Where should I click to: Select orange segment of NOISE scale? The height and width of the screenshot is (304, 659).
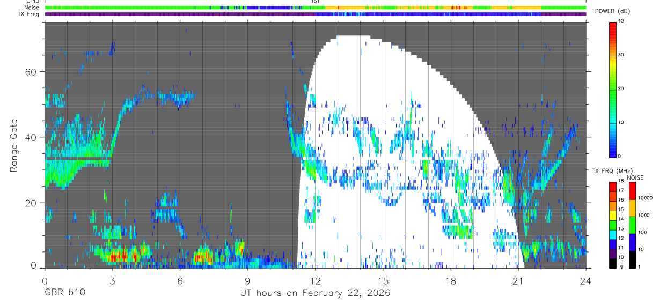pyautogui.click(x=632, y=208)
